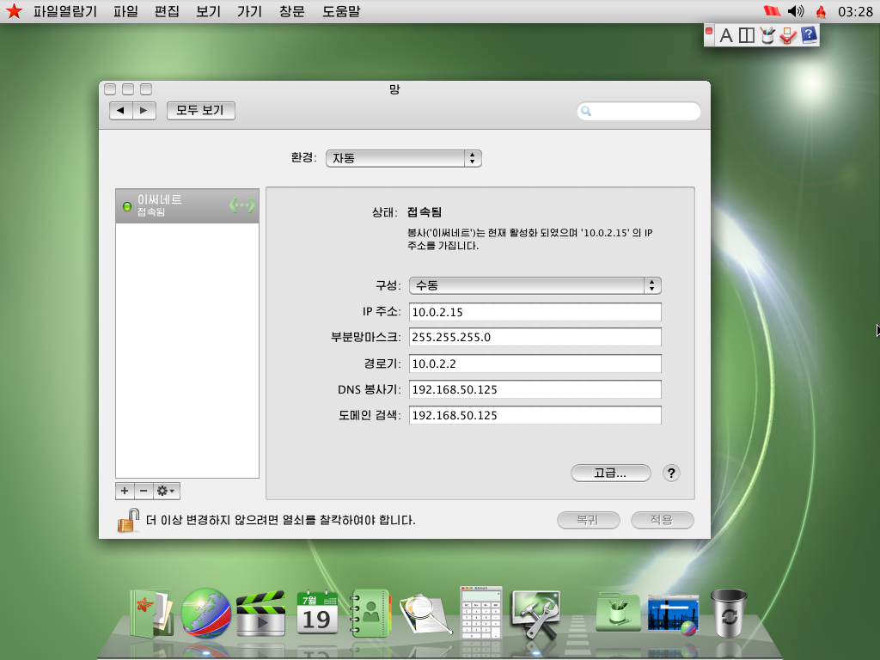Click the 고급... advanced button
The image size is (880, 660).
pyautogui.click(x=611, y=474)
